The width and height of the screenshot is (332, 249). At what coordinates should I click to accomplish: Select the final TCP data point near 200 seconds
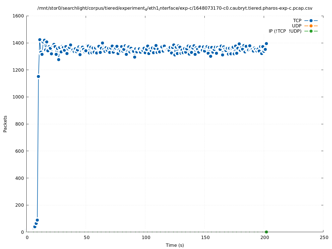click(266, 43)
